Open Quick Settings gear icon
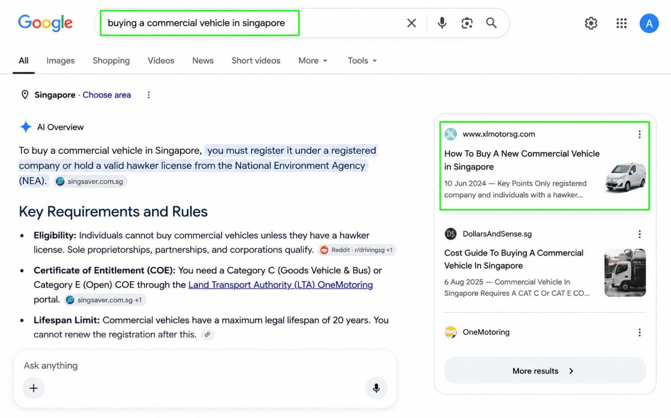The width and height of the screenshot is (671, 418). tap(591, 23)
